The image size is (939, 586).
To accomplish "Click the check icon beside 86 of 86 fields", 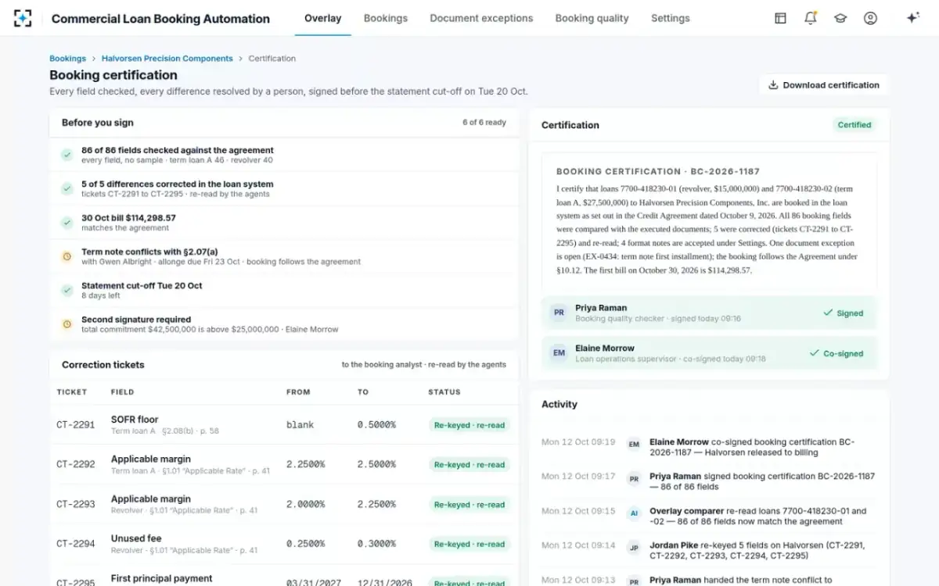I will 67,155.
